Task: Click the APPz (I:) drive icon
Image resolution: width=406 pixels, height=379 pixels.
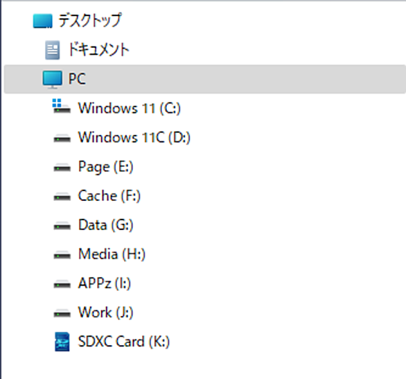Action: pyautogui.click(x=62, y=284)
